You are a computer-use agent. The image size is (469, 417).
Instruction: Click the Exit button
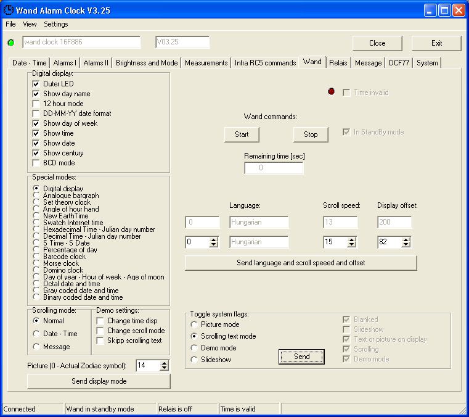(436, 43)
